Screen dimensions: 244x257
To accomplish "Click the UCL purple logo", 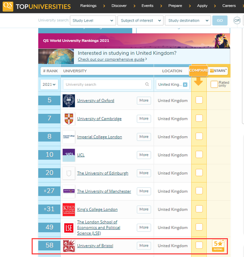I will pyautogui.click(x=69, y=155).
